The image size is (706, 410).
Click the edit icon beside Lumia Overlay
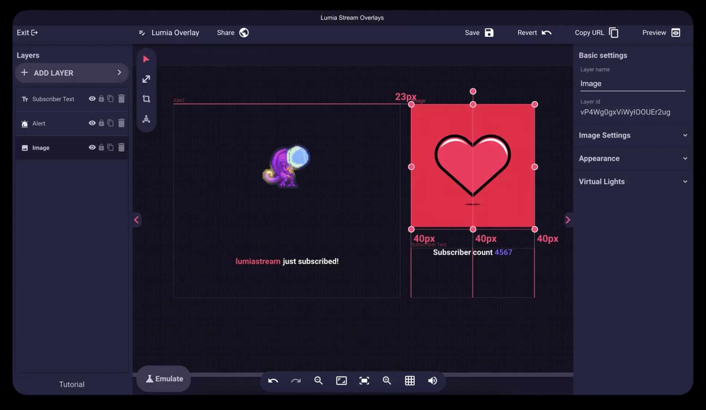tap(142, 33)
